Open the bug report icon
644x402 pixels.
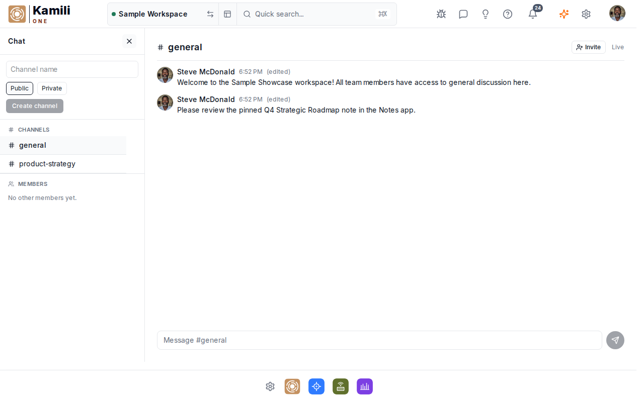441,14
